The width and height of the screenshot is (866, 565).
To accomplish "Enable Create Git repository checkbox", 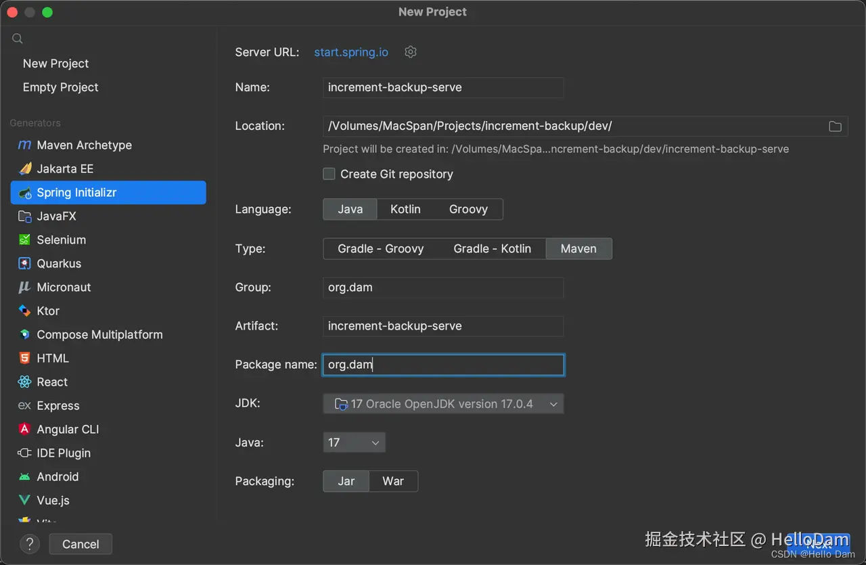I will [329, 174].
